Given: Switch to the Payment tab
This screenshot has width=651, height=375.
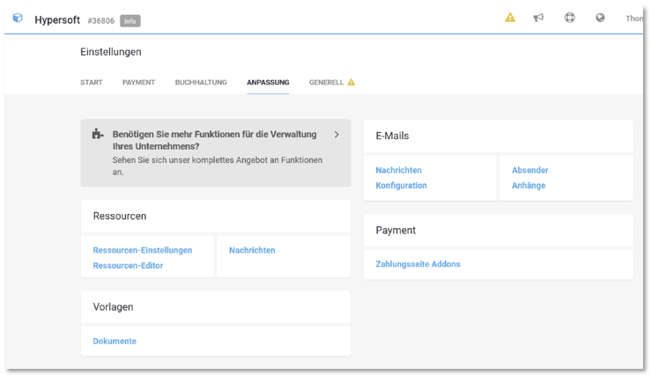Looking at the screenshot, I should coord(138,83).
